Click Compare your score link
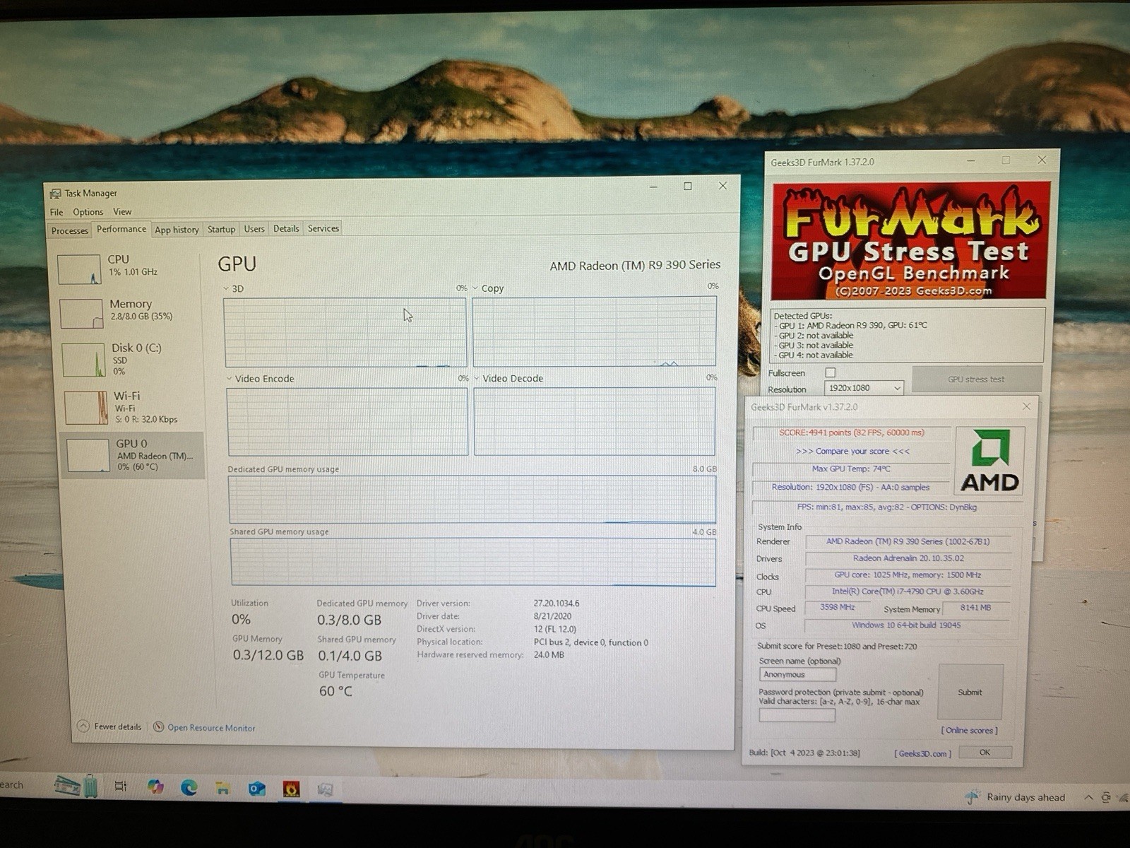This screenshot has width=1130, height=848. (852, 451)
